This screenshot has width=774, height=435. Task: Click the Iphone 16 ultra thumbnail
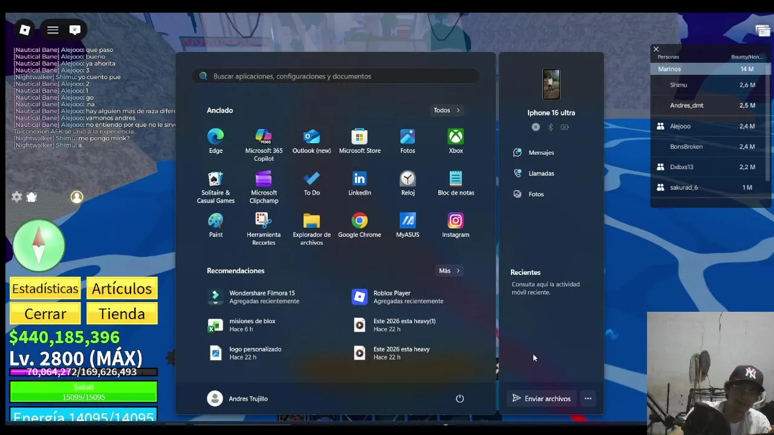[x=551, y=85]
